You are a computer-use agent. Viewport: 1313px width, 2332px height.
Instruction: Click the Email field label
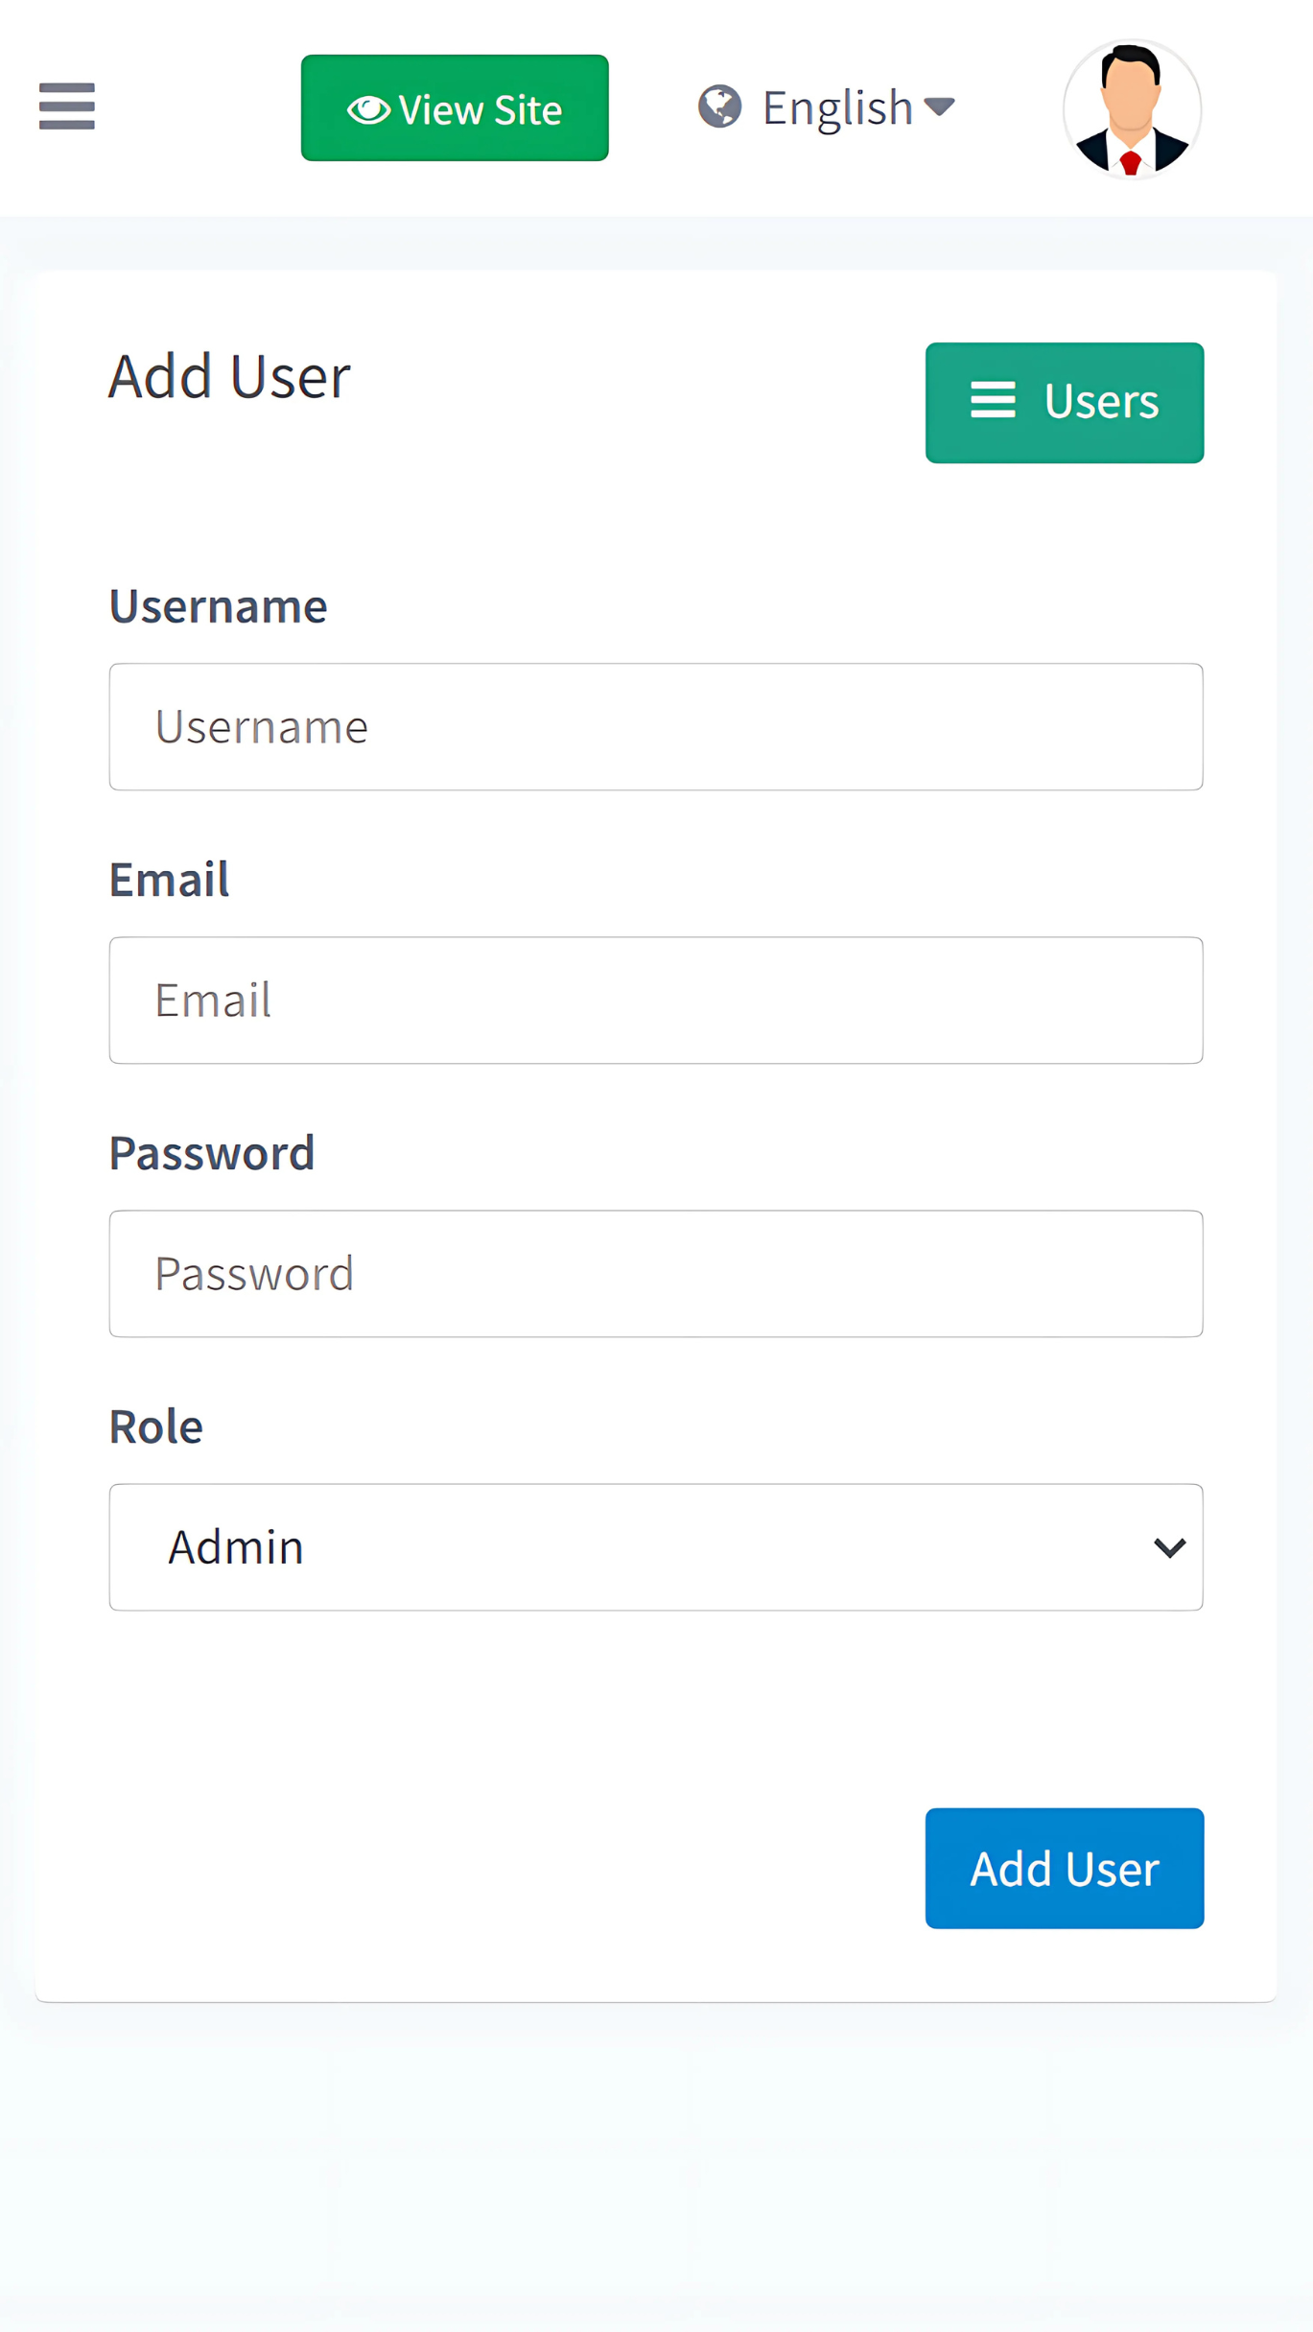pos(170,880)
